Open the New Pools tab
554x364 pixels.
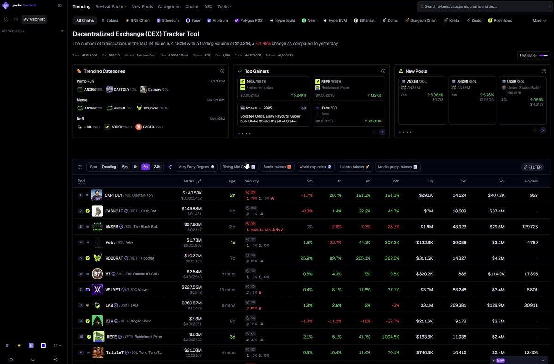pyautogui.click(x=142, y=7)
